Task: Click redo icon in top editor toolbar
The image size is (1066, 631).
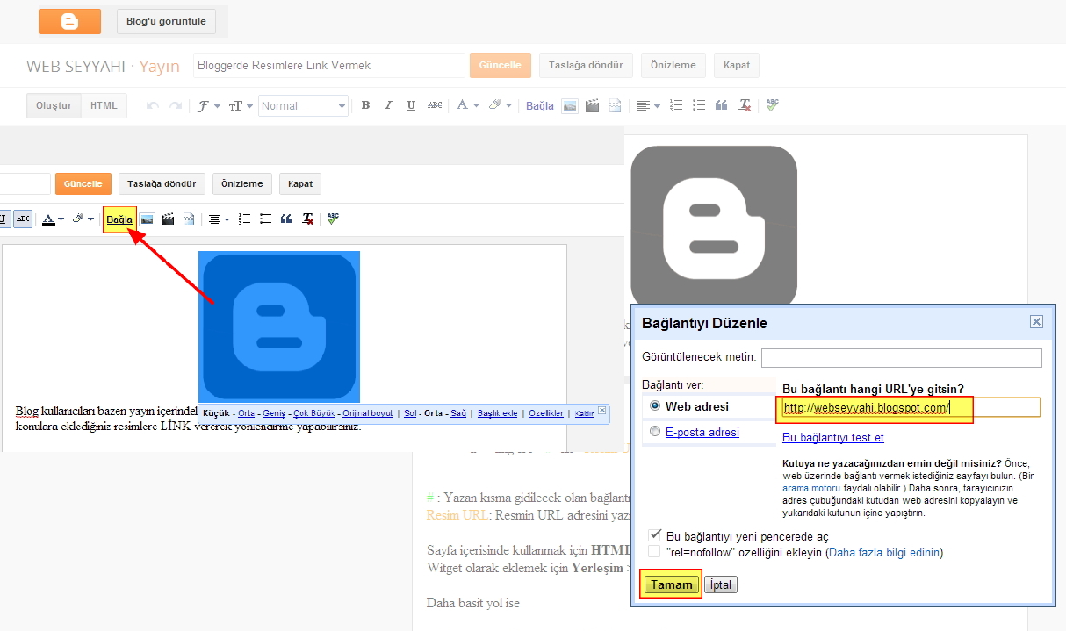Action: (176, 105)
